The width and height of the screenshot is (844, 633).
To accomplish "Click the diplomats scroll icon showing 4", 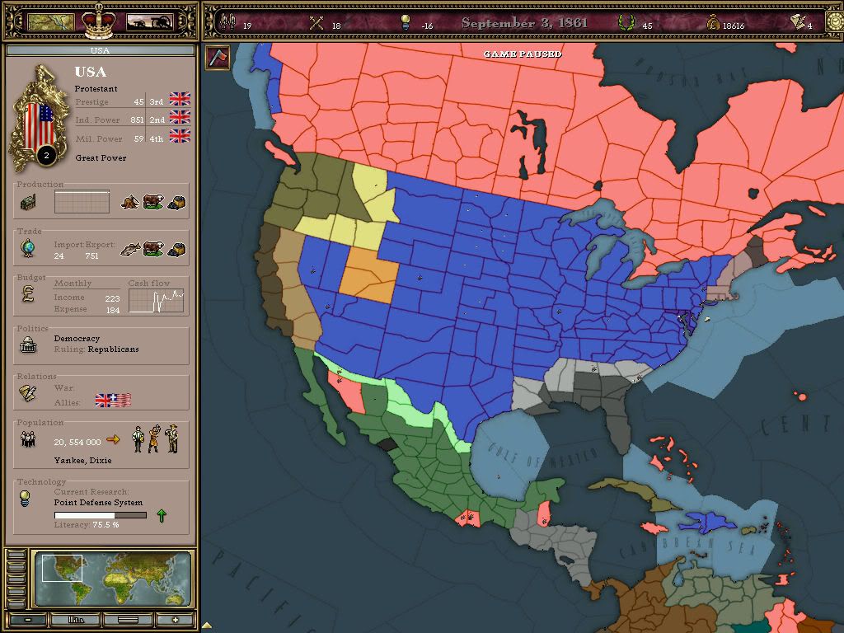I will 797,21.
